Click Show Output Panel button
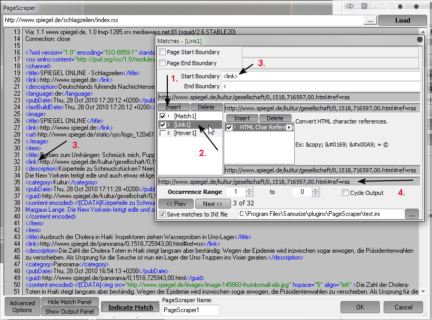Viewport: 432px width, 320px height. point(69,311)
